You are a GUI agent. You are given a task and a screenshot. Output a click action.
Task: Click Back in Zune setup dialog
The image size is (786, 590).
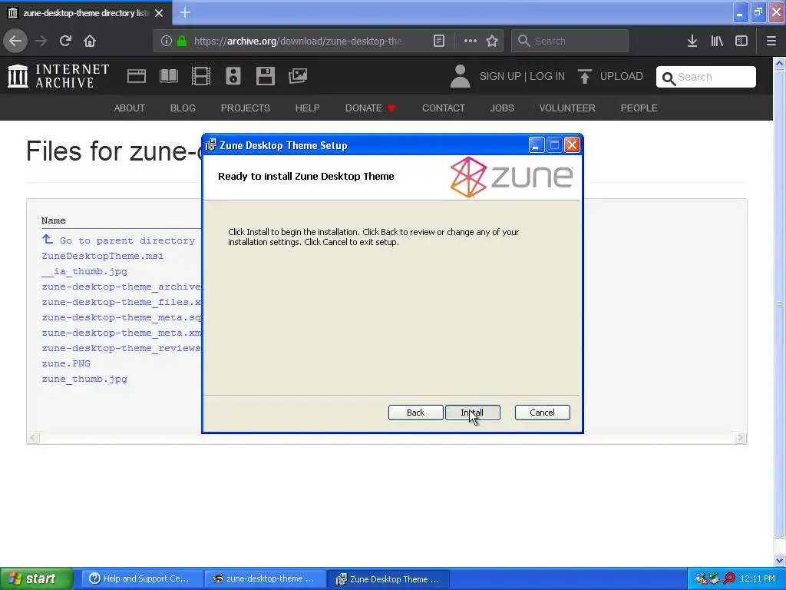coord(415,413)
